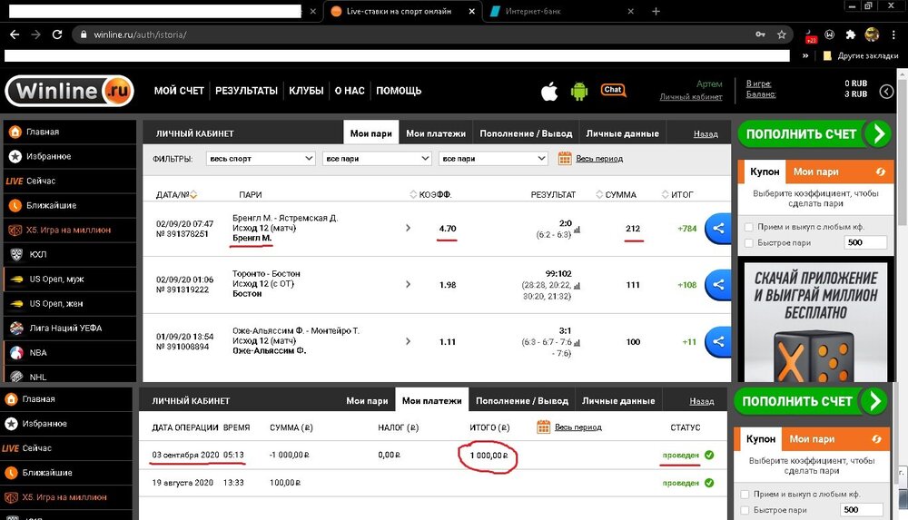This screenshot has width=908, height=520.
Task: Enable Прием и выкуп с любым кф. checkbox
Action: [747, 227]
